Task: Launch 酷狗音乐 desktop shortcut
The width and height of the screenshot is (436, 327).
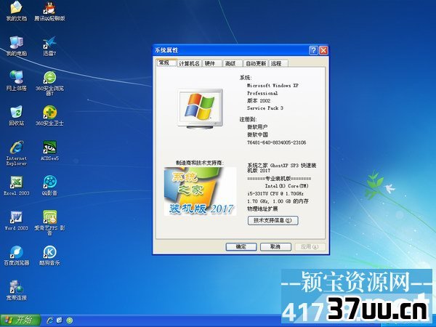Action: (49, 255)
